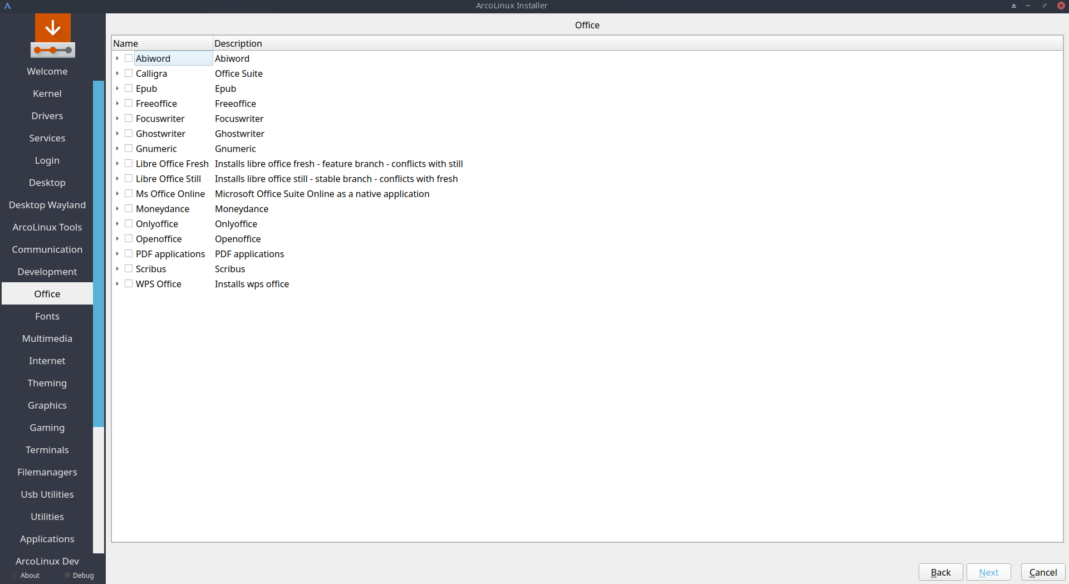
Task: Select the Freeoffice checkbox
Action: [129, 104]
